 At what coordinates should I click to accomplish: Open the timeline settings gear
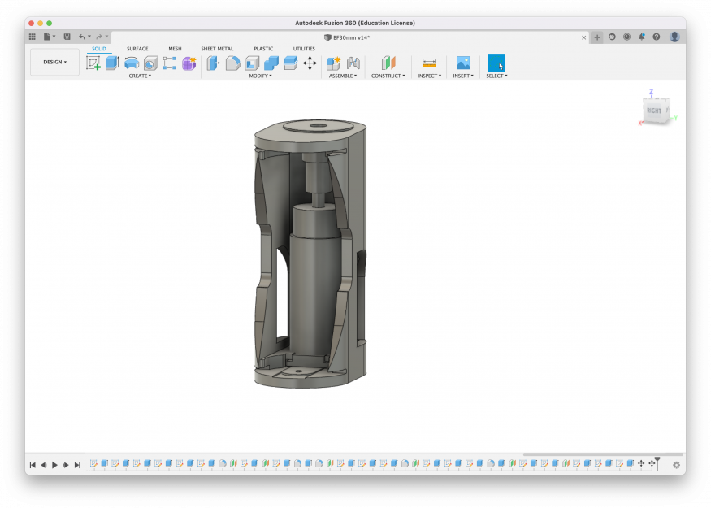(x=676, y=465)
